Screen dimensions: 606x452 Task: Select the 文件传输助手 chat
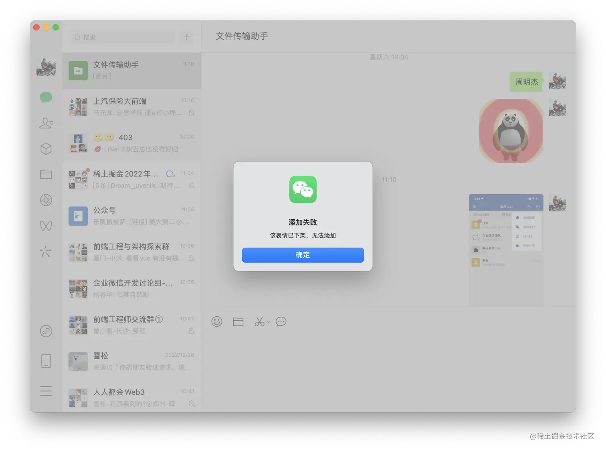pos(132,70)
